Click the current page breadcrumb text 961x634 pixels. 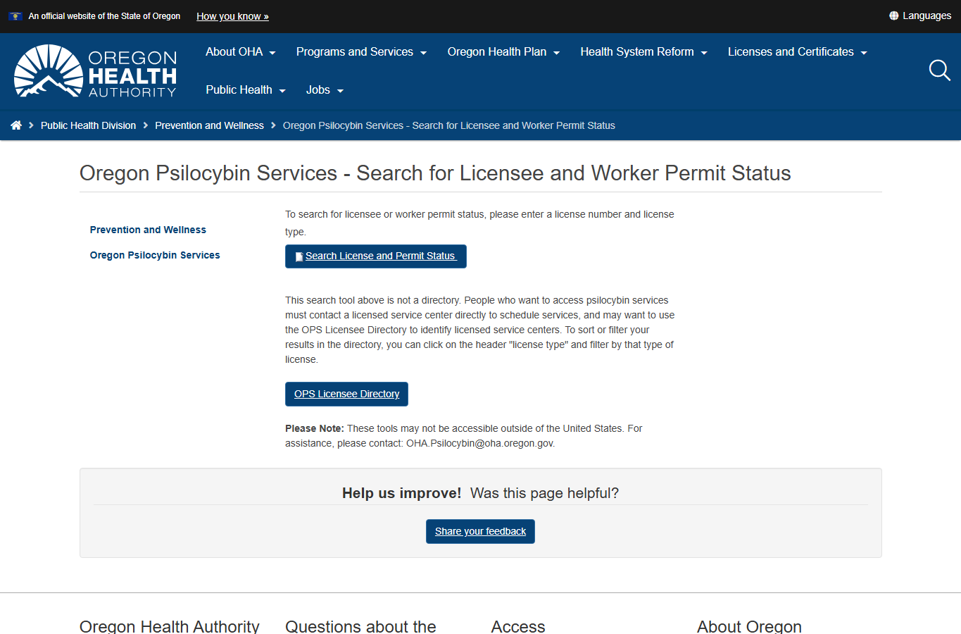[x=449, y=125]
